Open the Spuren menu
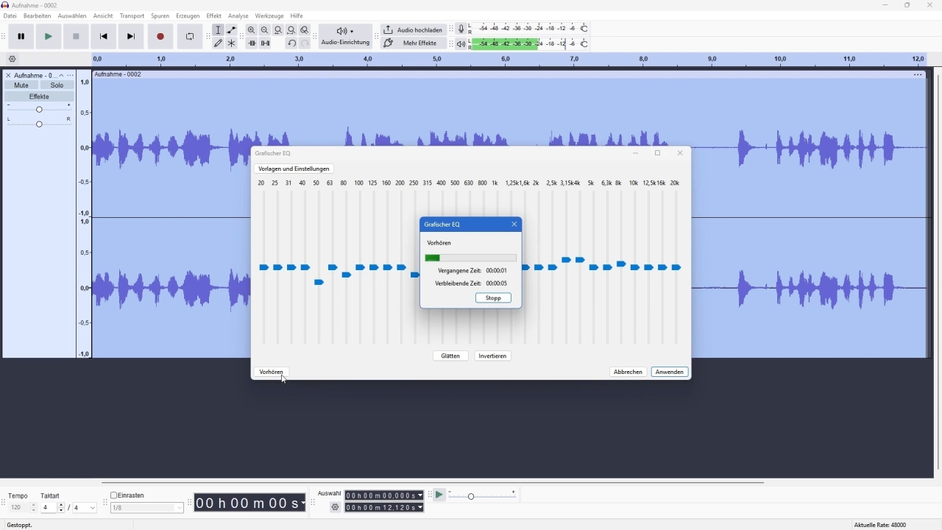The image size is (942, 530). point(160,16)
